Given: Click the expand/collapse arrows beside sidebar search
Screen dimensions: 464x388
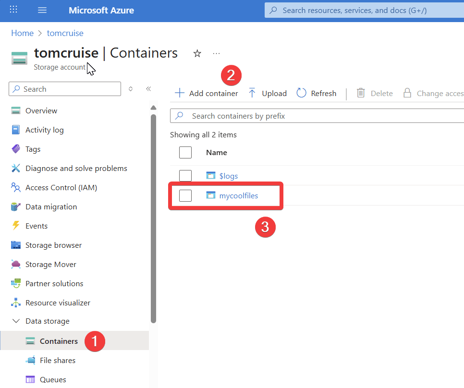Looking at the screenshot, I should tap(131, 89).
